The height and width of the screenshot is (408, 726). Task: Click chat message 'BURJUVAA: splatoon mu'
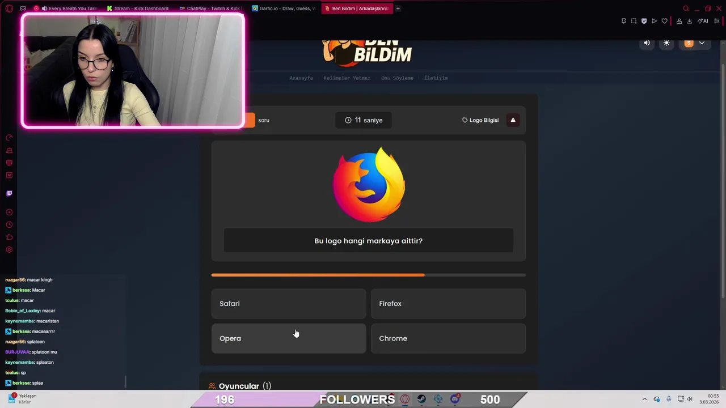31,352
